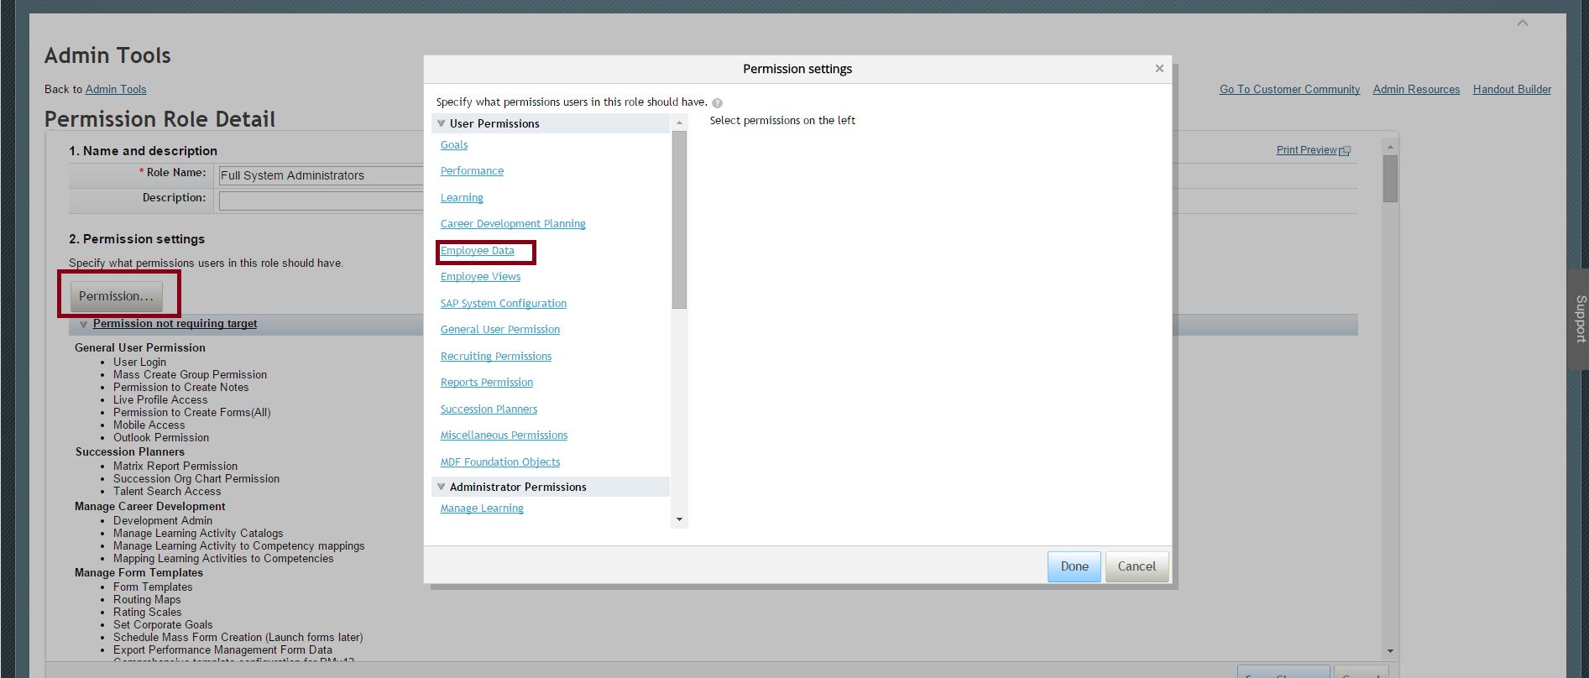Open the Performance permissions
The width and height of the screenshot is (1589, 678).
point(472,171)
